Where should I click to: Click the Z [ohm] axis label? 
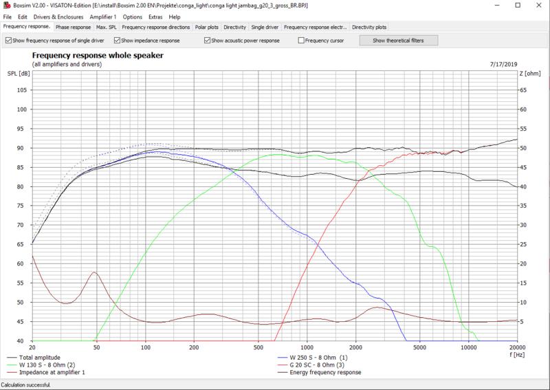click(x=530, y=74)
